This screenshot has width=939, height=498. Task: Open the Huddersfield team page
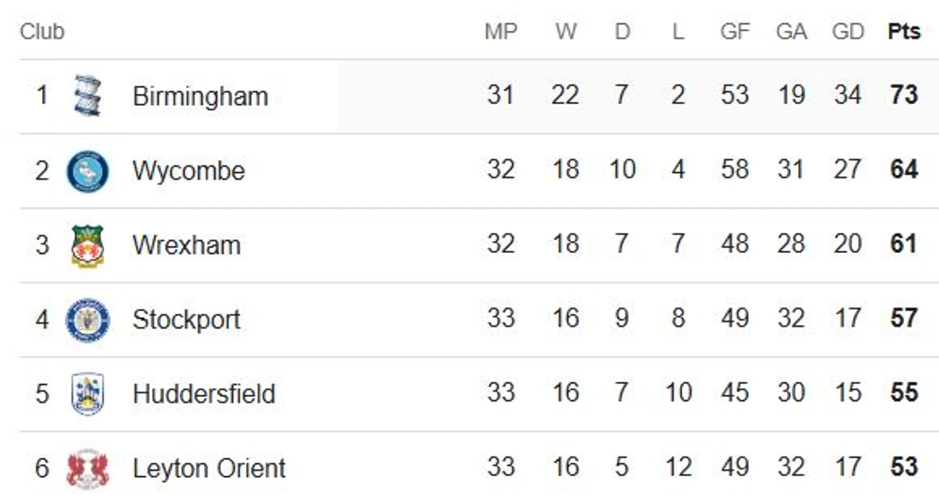[x=204, y=394]
